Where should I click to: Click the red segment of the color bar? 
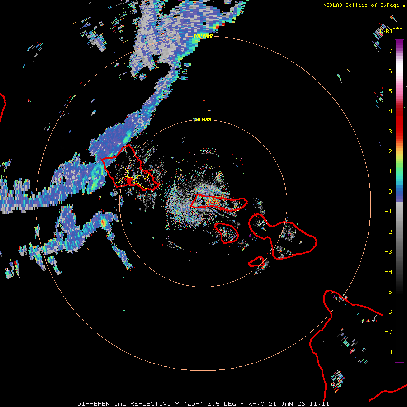tap(399, 122)
